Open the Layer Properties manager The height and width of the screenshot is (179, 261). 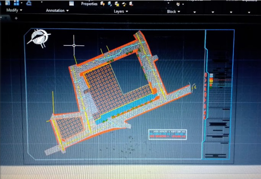89,4
